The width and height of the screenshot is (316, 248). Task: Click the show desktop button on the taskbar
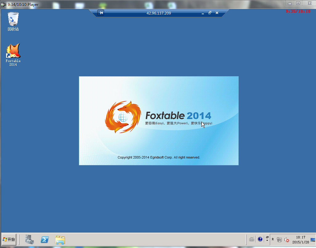point(313,240)
